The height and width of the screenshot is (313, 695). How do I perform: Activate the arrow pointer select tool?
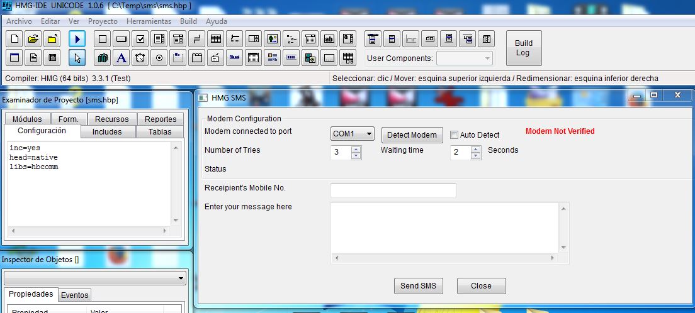77,58
